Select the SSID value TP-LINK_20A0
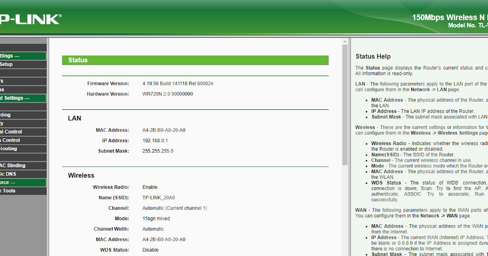This screenshot has width=488, height=256. [159, 198]
